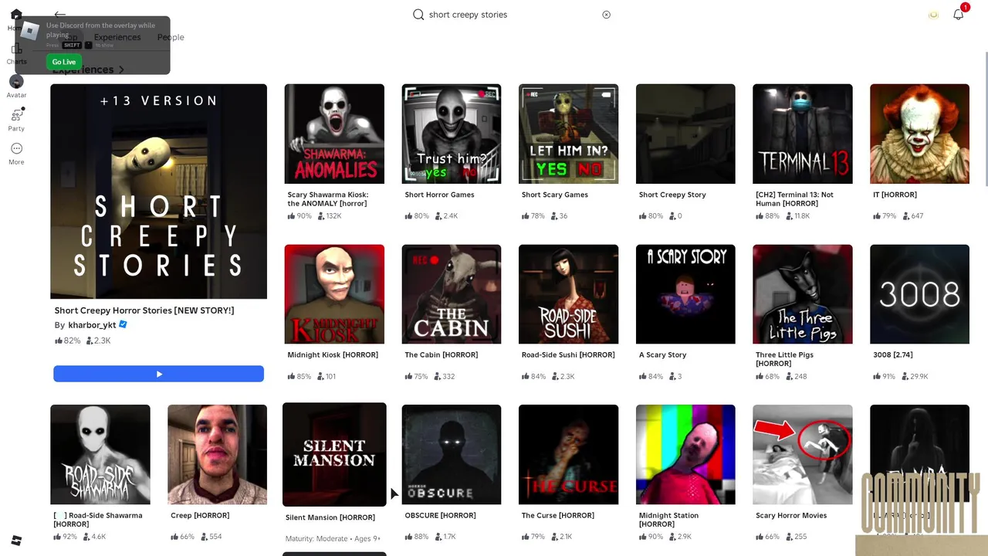
Task: Click 'Three Little Pigs [HORROR]' title text
Action: tap(784, 359)
